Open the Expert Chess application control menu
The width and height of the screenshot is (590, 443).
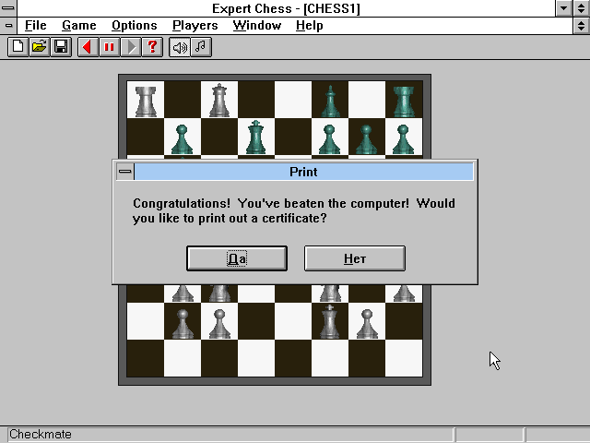pos(8,8)
